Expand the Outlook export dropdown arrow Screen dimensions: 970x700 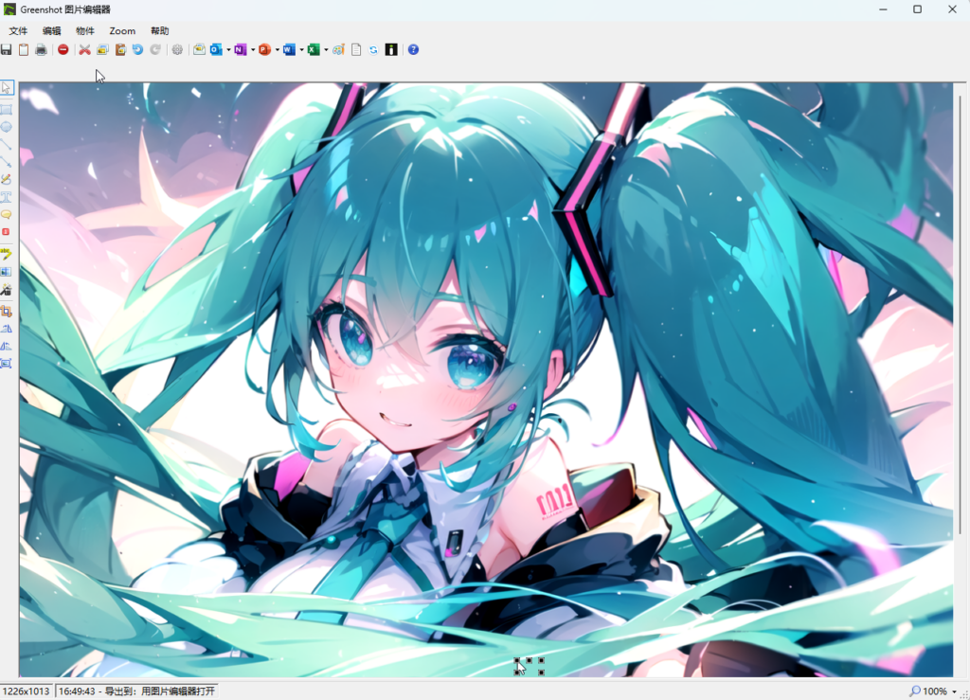[x=228, y=50]
